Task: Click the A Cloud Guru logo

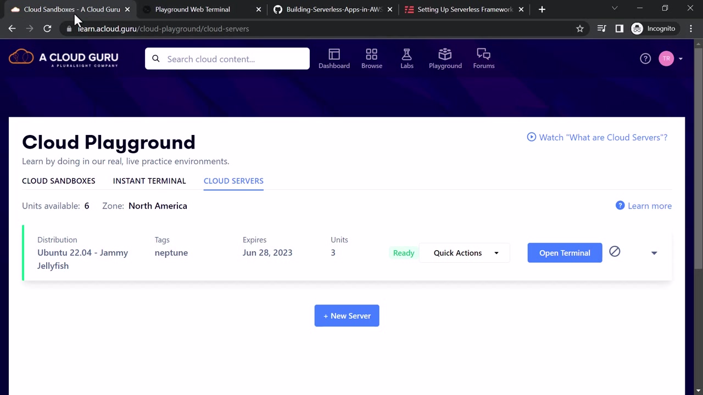Action: pos(64,58)
